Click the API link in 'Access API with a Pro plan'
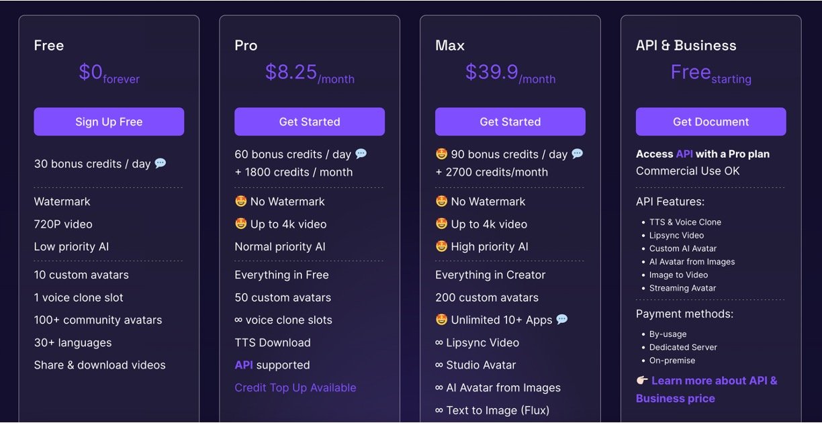This screenshot has height=423, width=822. coord(684,154)
